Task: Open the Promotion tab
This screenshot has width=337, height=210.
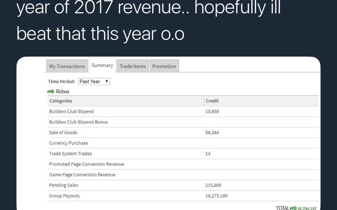Action: tap(164, 66)
